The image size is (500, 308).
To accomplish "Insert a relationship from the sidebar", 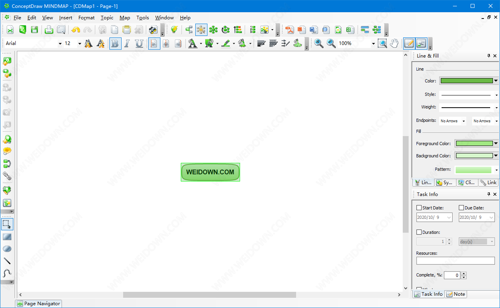I will point(7,163).
